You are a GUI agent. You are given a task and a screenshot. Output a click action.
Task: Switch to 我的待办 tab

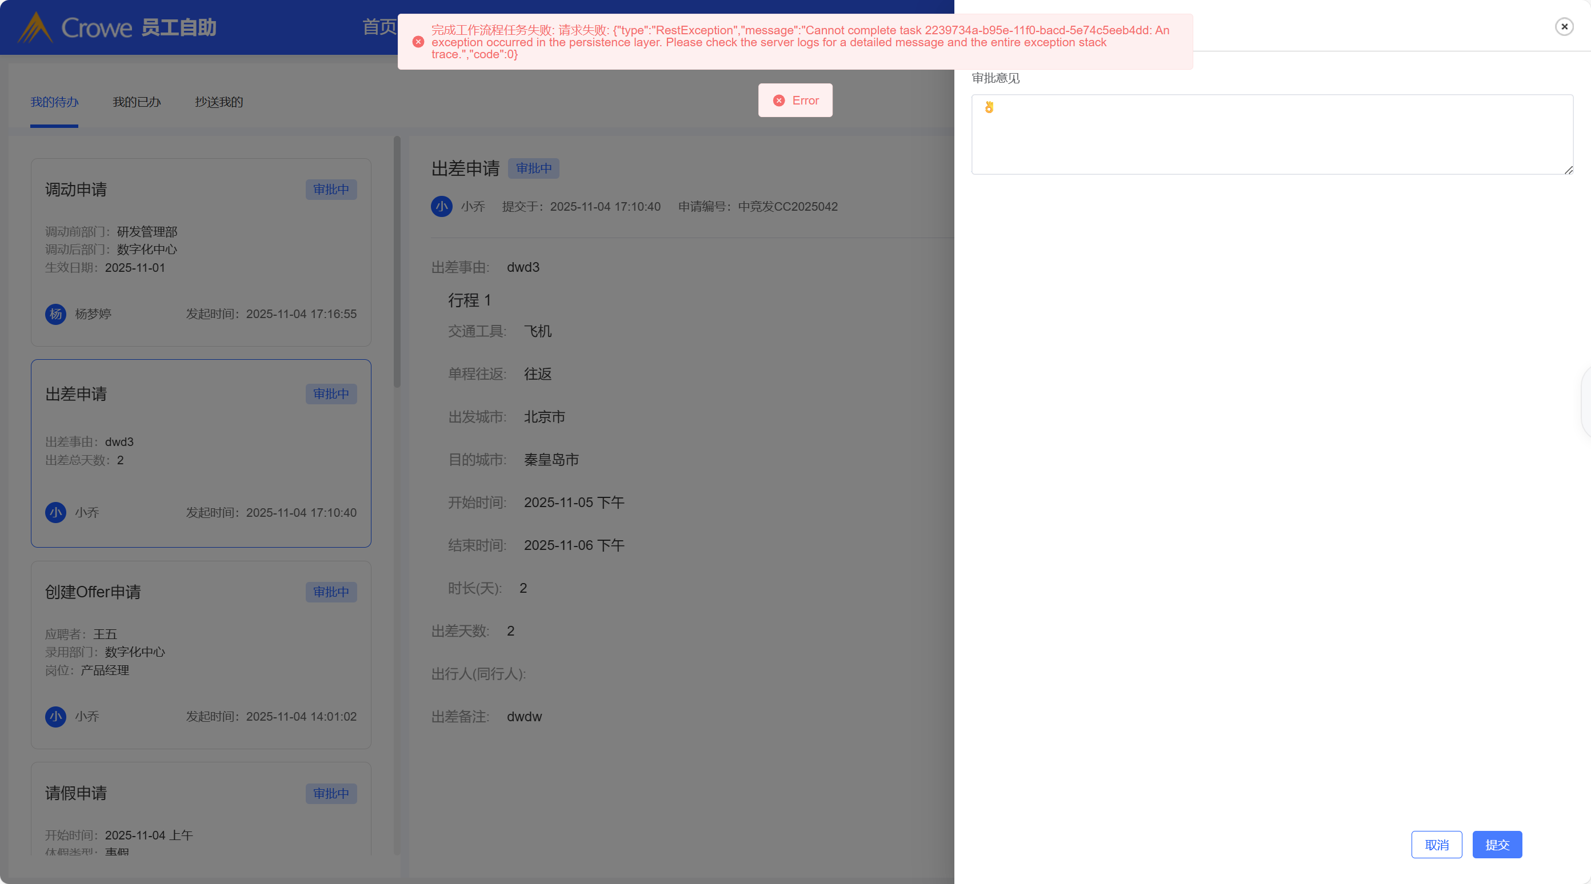pyautogui.click(x=54, y=102)
